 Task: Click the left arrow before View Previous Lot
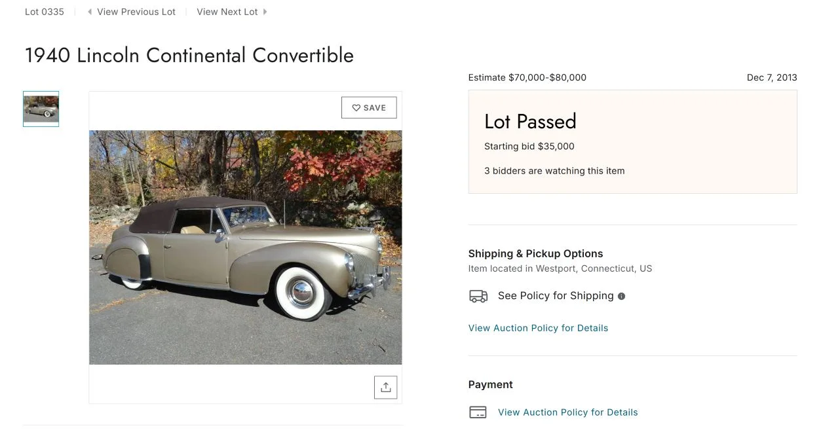click(90, 12)
